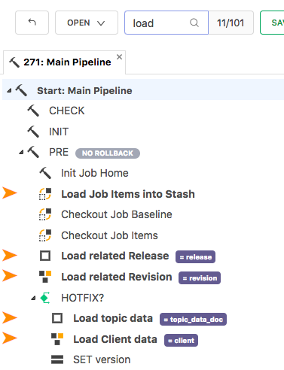284x370 pixels.
Task: Select Load Job Items into Stash
Action: tap(128, 194)
